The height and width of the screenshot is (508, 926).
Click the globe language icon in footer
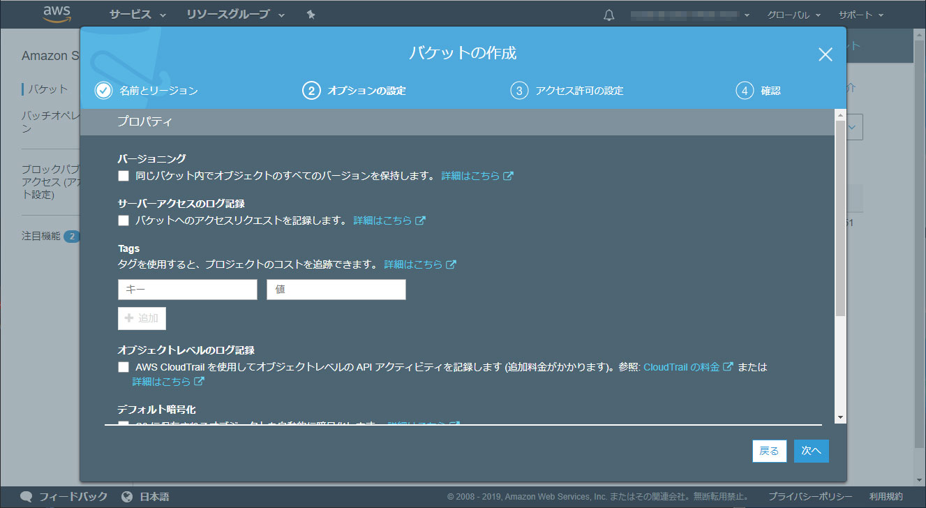(126, 497)
